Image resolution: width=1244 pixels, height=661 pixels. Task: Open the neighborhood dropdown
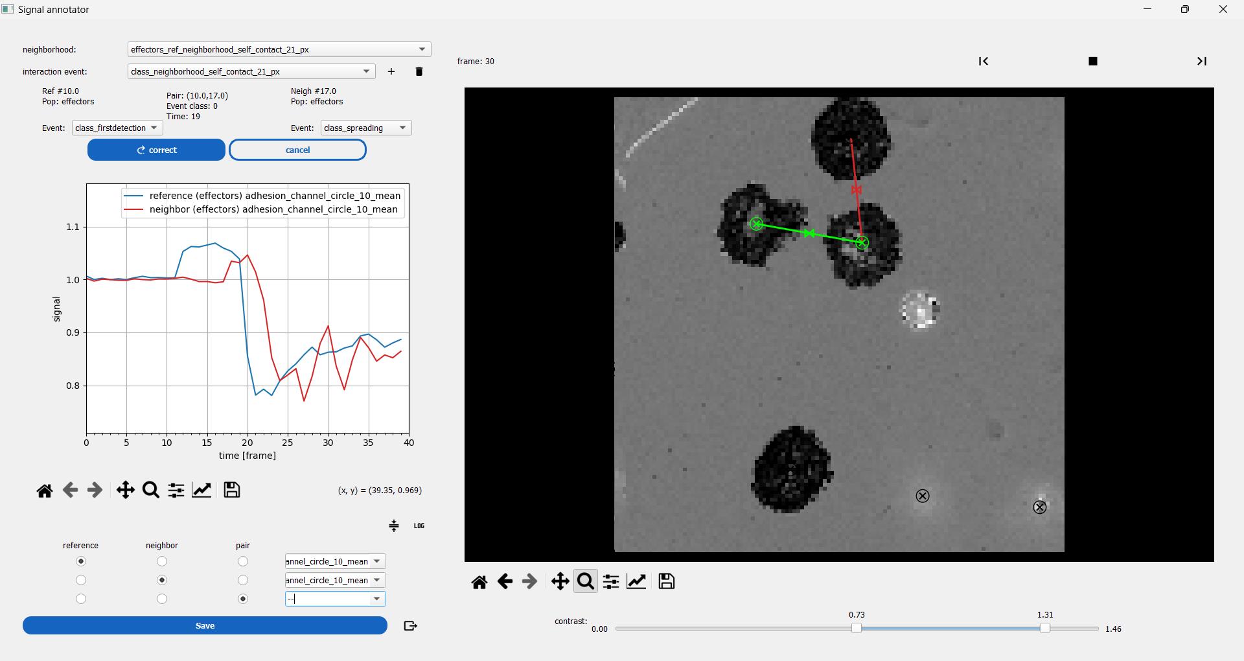tap(279, 49)
